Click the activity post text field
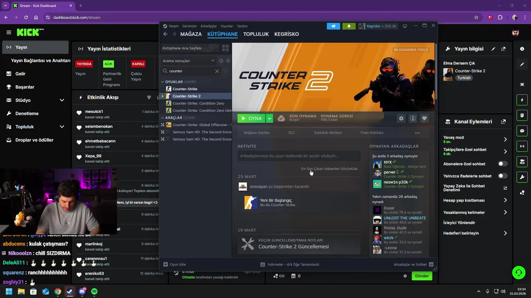The image size is (531, 298). [x=299, y=156]
